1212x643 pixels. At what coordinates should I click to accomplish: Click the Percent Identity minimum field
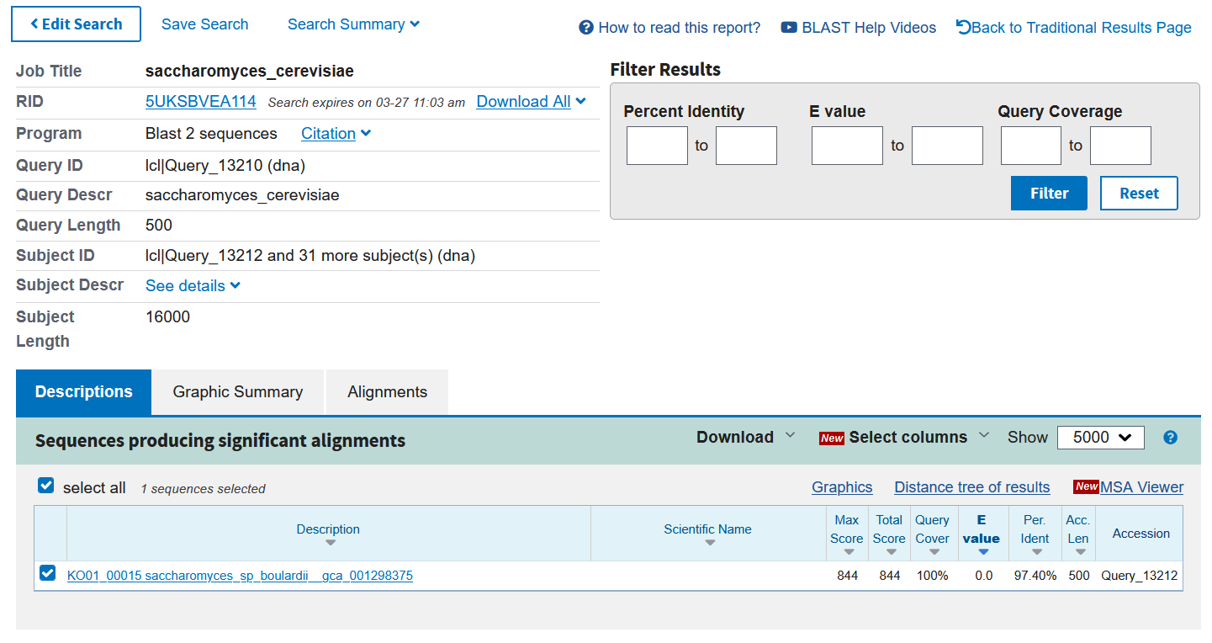coord(658,146)
